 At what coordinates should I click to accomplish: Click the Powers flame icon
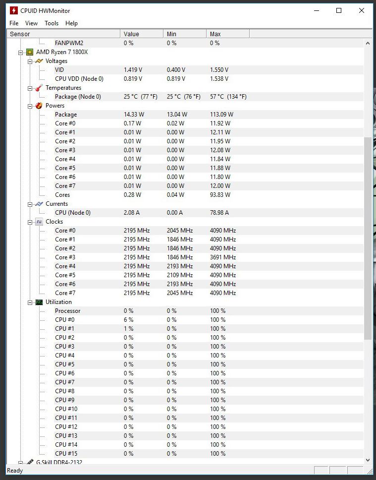39,106
